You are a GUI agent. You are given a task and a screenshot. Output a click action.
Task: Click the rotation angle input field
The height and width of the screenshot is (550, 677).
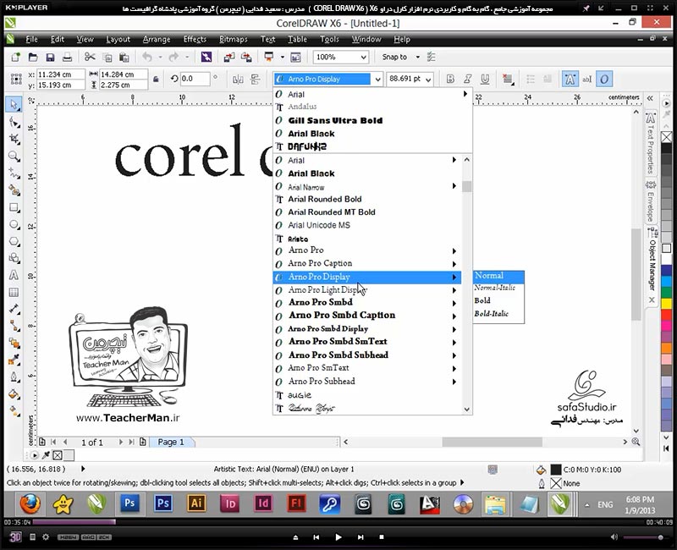point(195,79)
